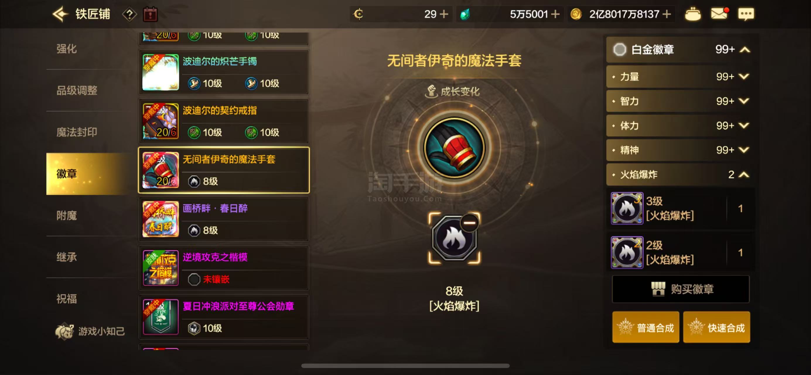Select the 2级 火焰爆炸 emblem

pos(680,252)
